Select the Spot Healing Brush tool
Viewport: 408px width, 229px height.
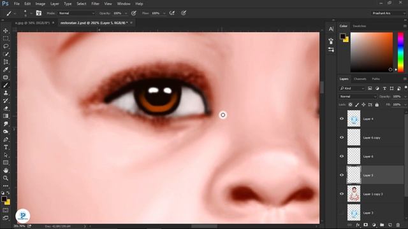point(6,78)
